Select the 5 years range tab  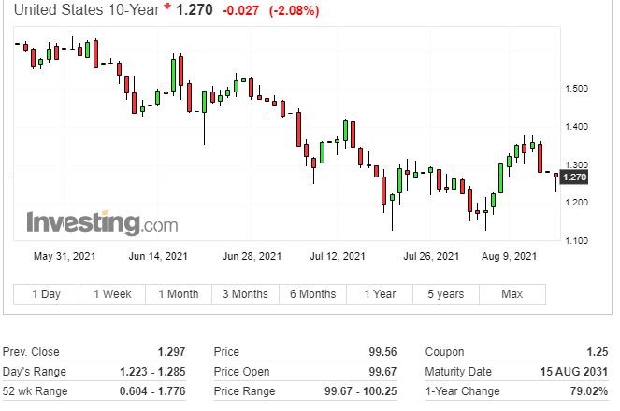coord(445,294)
